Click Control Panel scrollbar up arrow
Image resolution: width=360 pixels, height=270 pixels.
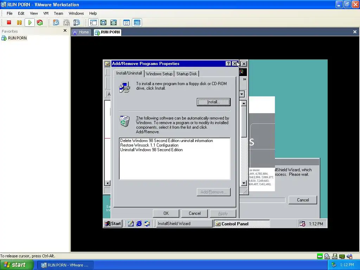pyautogui.click(x=244, y=103)
